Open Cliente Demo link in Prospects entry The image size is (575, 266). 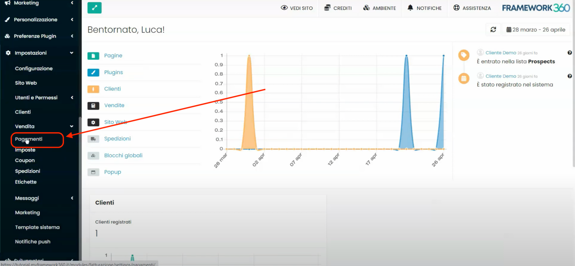tap(501, 53)
